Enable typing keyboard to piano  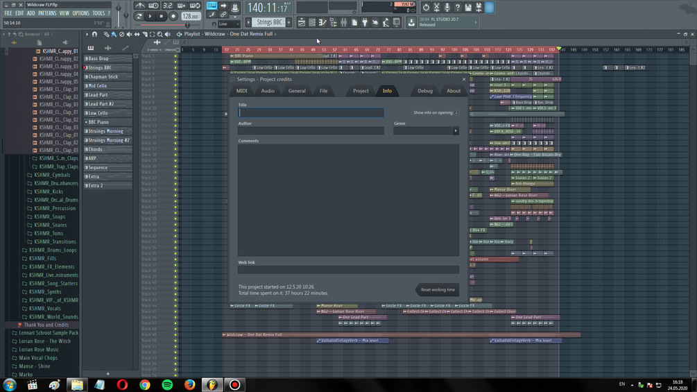[212, 6]
